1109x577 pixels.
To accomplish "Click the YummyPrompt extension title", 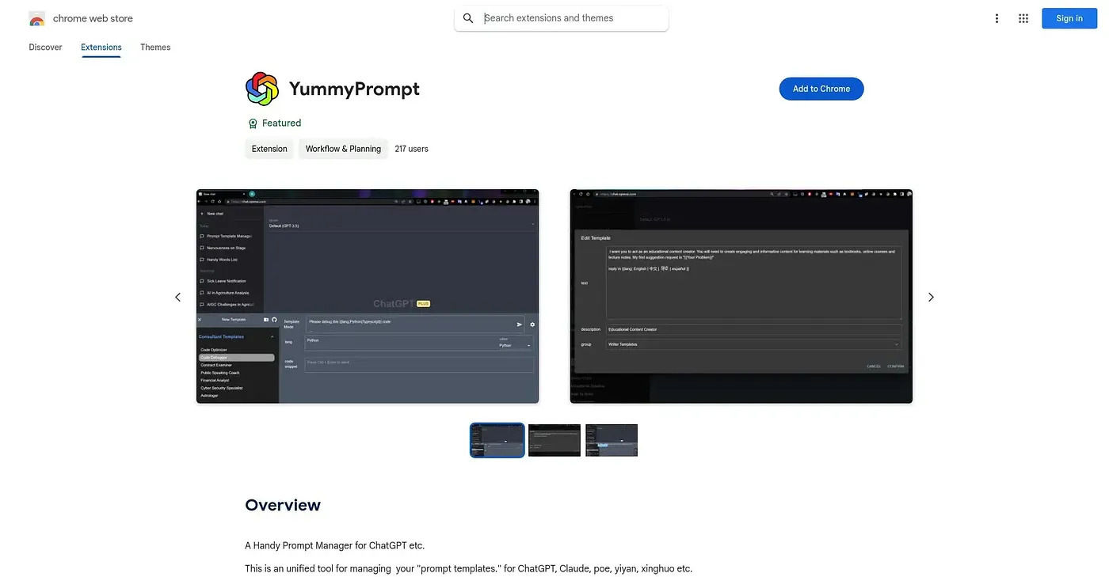I will pos(354,89).
